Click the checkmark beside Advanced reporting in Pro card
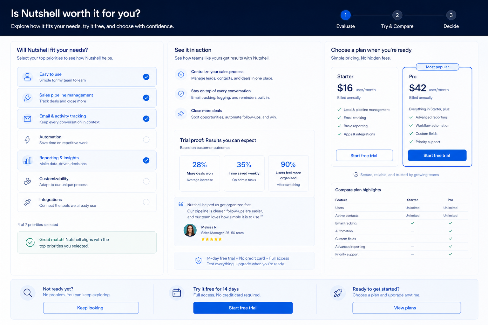 click(411, 117)
